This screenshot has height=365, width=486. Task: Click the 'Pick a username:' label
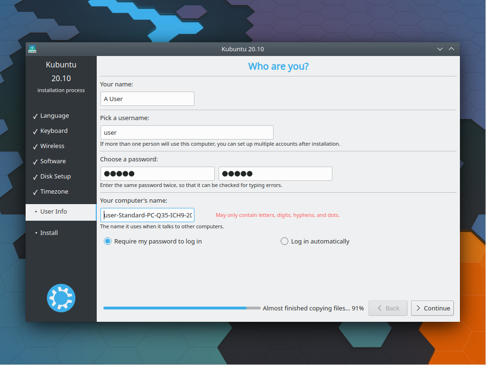click(125, 118)
